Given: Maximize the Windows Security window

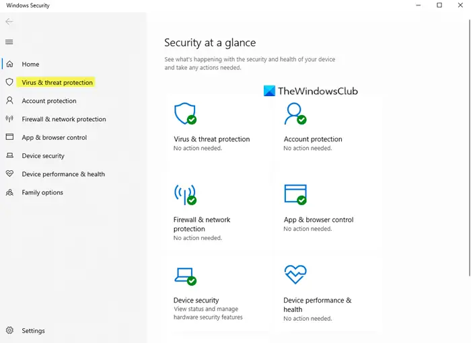Looking at the screenshot, I should point(439,5).
